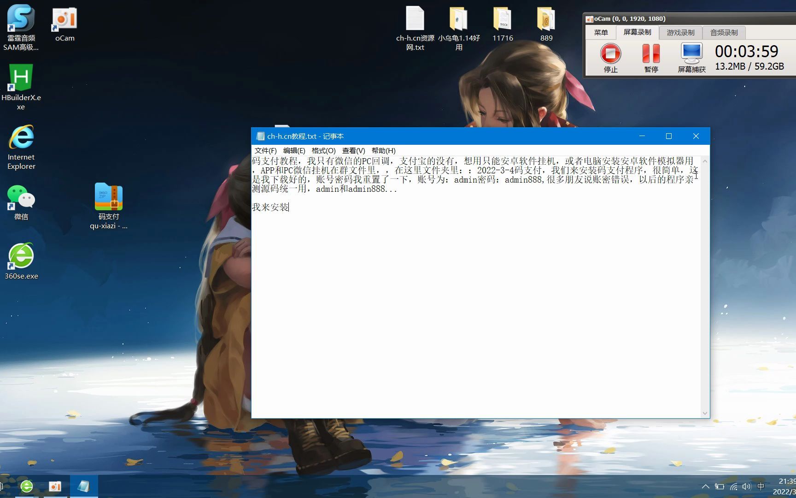The width and height of the screenshot is (796, 498).
Task: Open the oCam 菜单 tab
Action: tap(601, 32)
